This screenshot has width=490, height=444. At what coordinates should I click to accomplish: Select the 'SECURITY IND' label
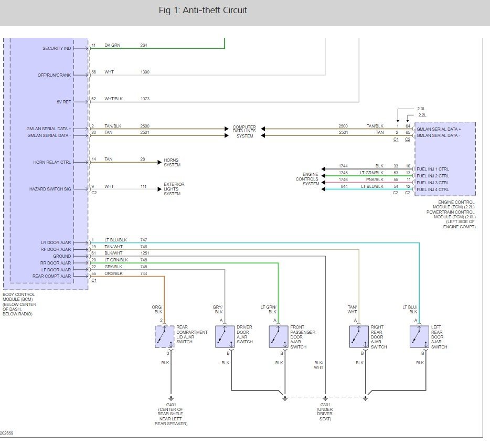tap(57, 48)
